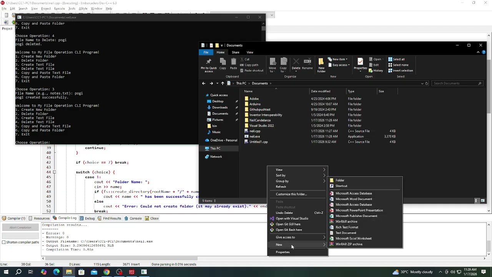The height and width of the screenshot is (277, 492).
Task: Toggle Shorten compiler paths checkbox
Action: point(4,242)
